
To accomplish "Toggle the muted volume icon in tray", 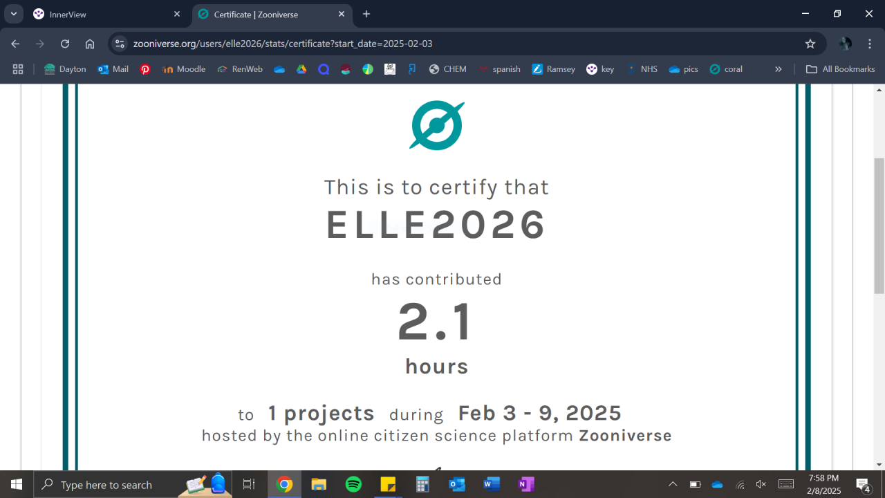I will 761,484.
